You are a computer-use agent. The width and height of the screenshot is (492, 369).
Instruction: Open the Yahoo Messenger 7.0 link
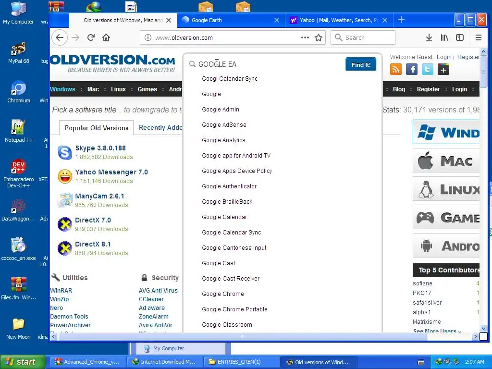(x=111, y=172)
